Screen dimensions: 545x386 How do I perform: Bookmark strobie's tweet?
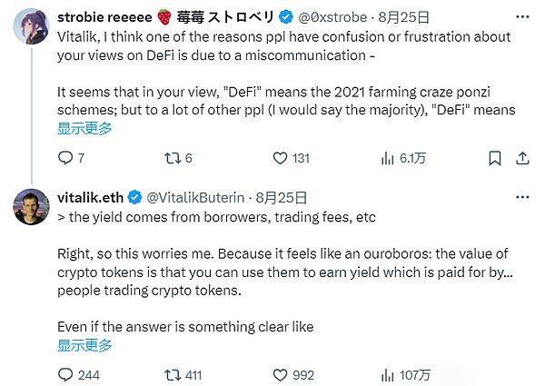495,158
